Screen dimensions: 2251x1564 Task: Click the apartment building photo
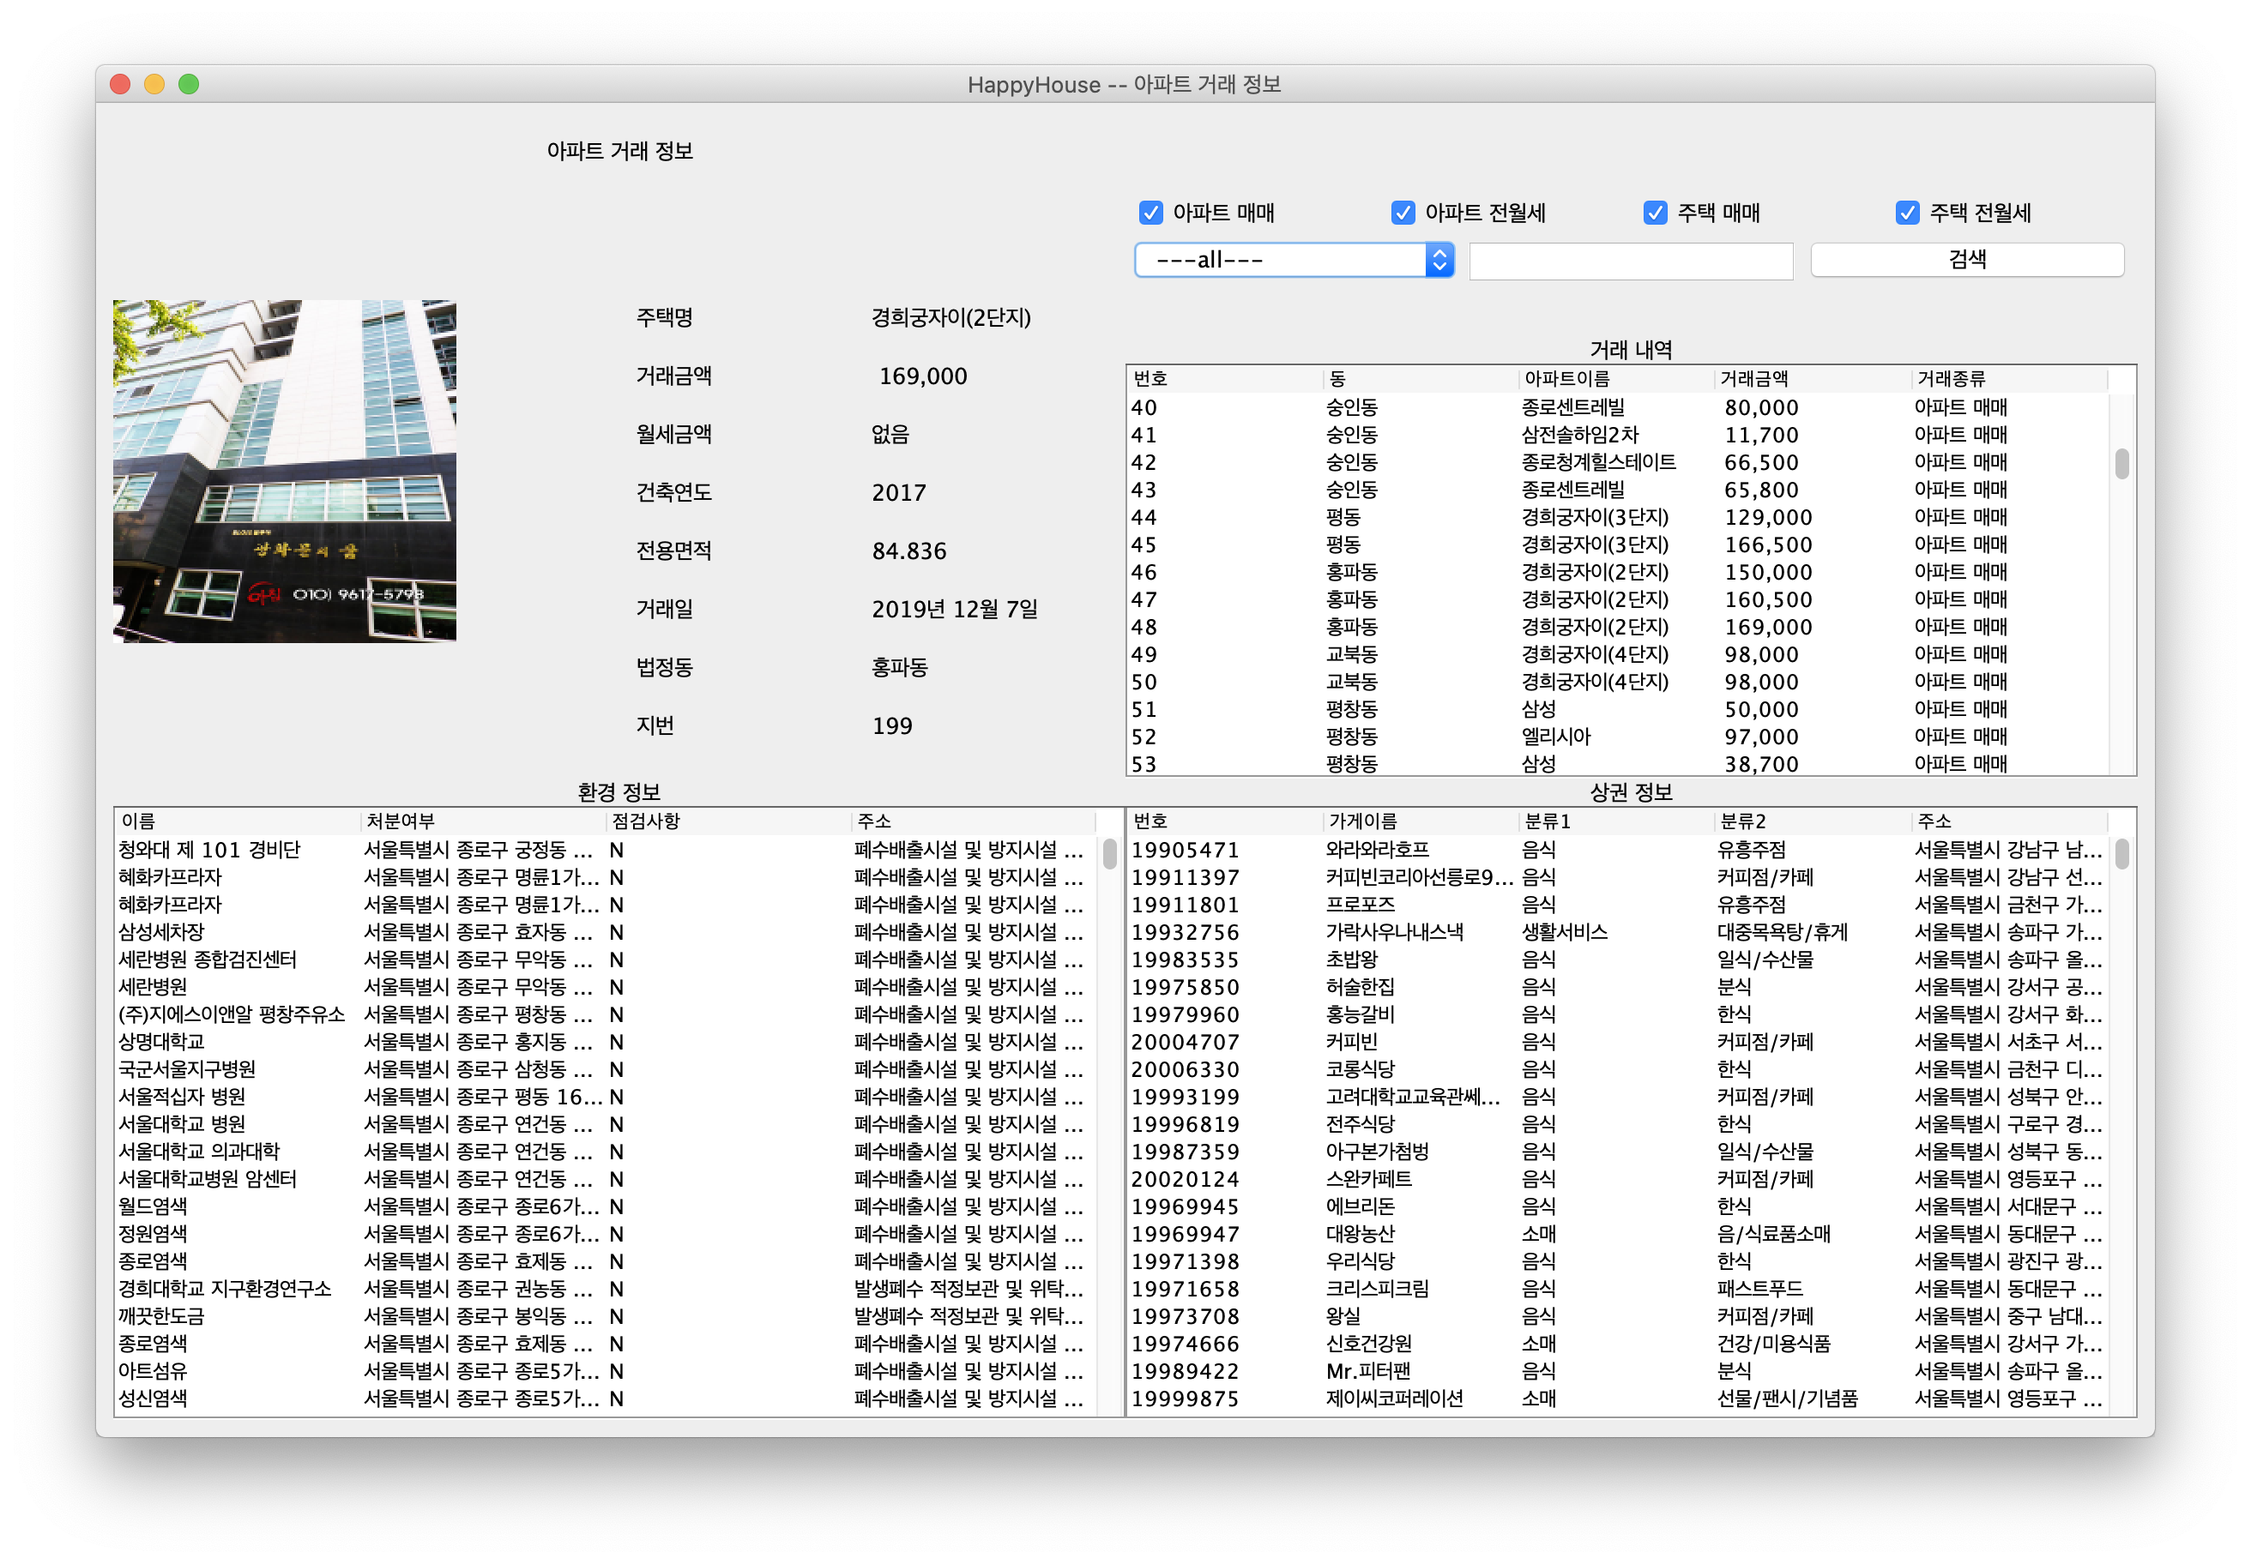tap(284, 472)
